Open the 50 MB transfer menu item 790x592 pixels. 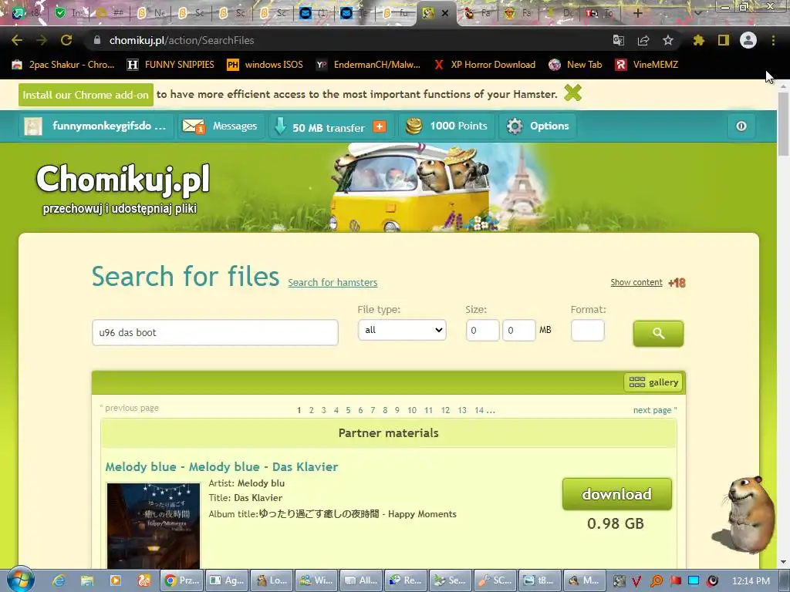329,128
